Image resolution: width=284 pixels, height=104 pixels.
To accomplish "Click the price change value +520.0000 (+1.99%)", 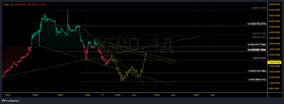I will pos(37,5).
